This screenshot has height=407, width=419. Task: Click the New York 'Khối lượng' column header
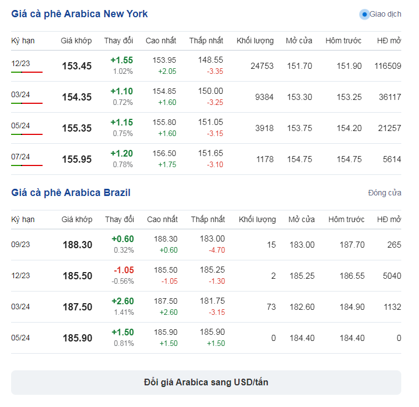[x=255, y=41]
